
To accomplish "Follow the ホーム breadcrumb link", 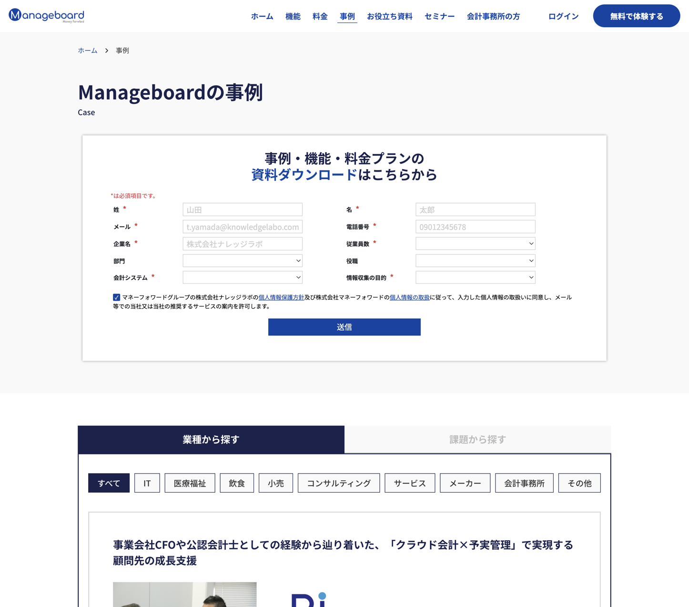I will click(88, 51).
